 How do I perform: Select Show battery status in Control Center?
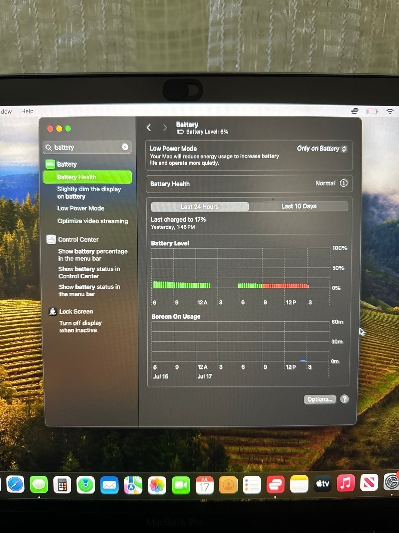pyautogui.click(x=89, y=272)
